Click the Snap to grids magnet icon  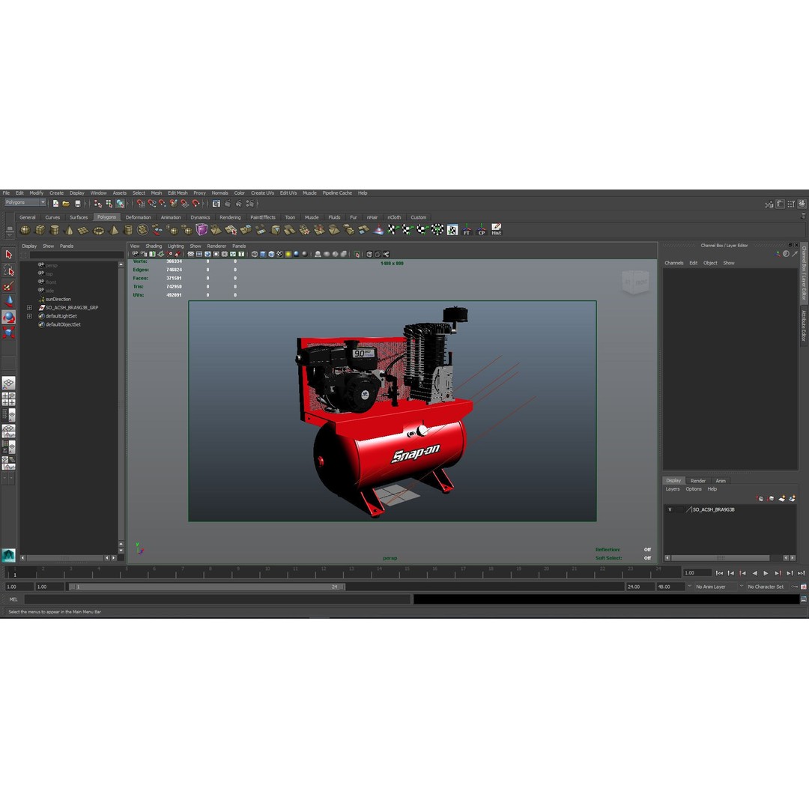pos(140,204)
